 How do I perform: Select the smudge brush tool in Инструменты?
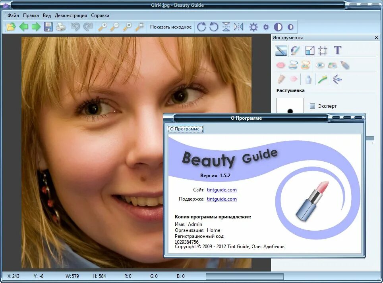(x=281, y=51)
